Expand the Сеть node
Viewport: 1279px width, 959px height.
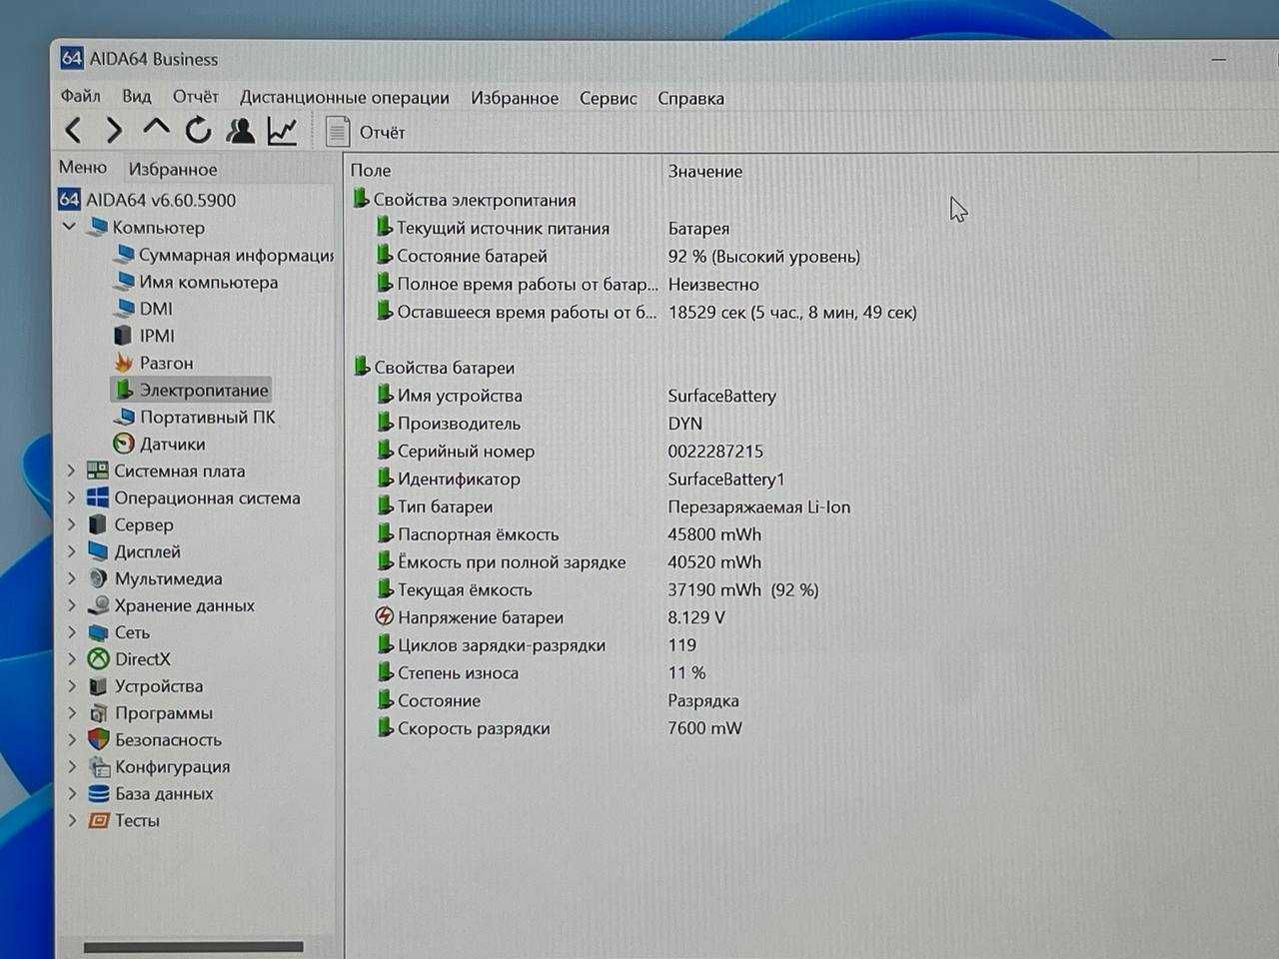71,632
